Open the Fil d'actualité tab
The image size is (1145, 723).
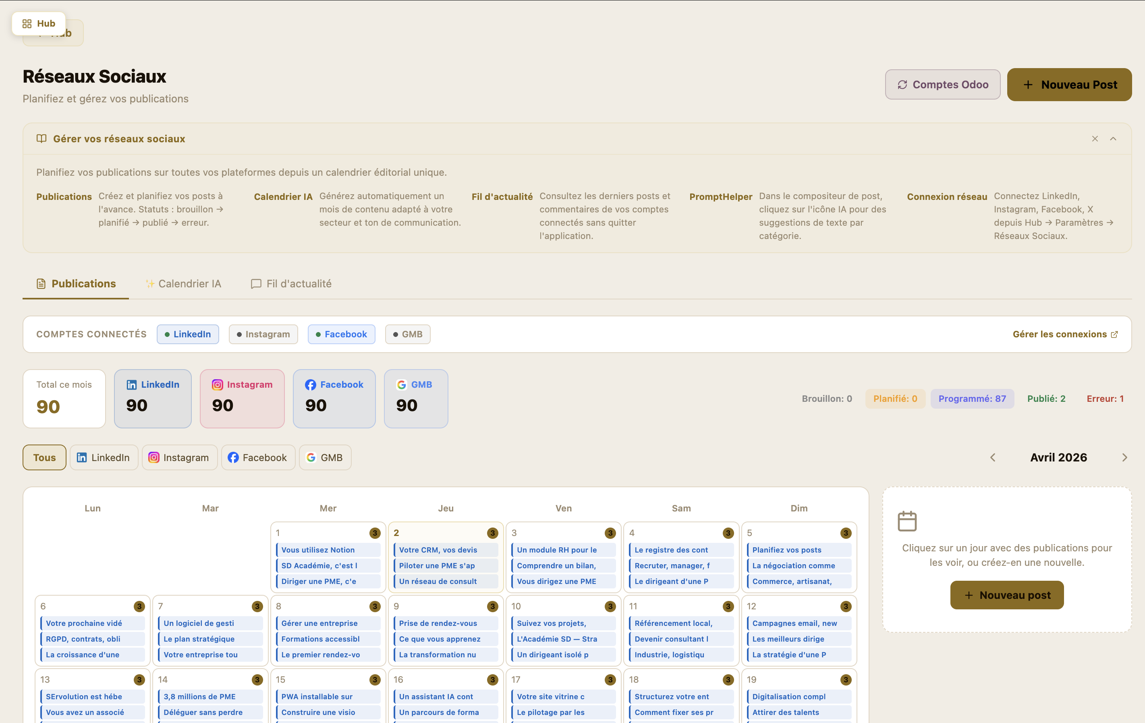point(290,283)
